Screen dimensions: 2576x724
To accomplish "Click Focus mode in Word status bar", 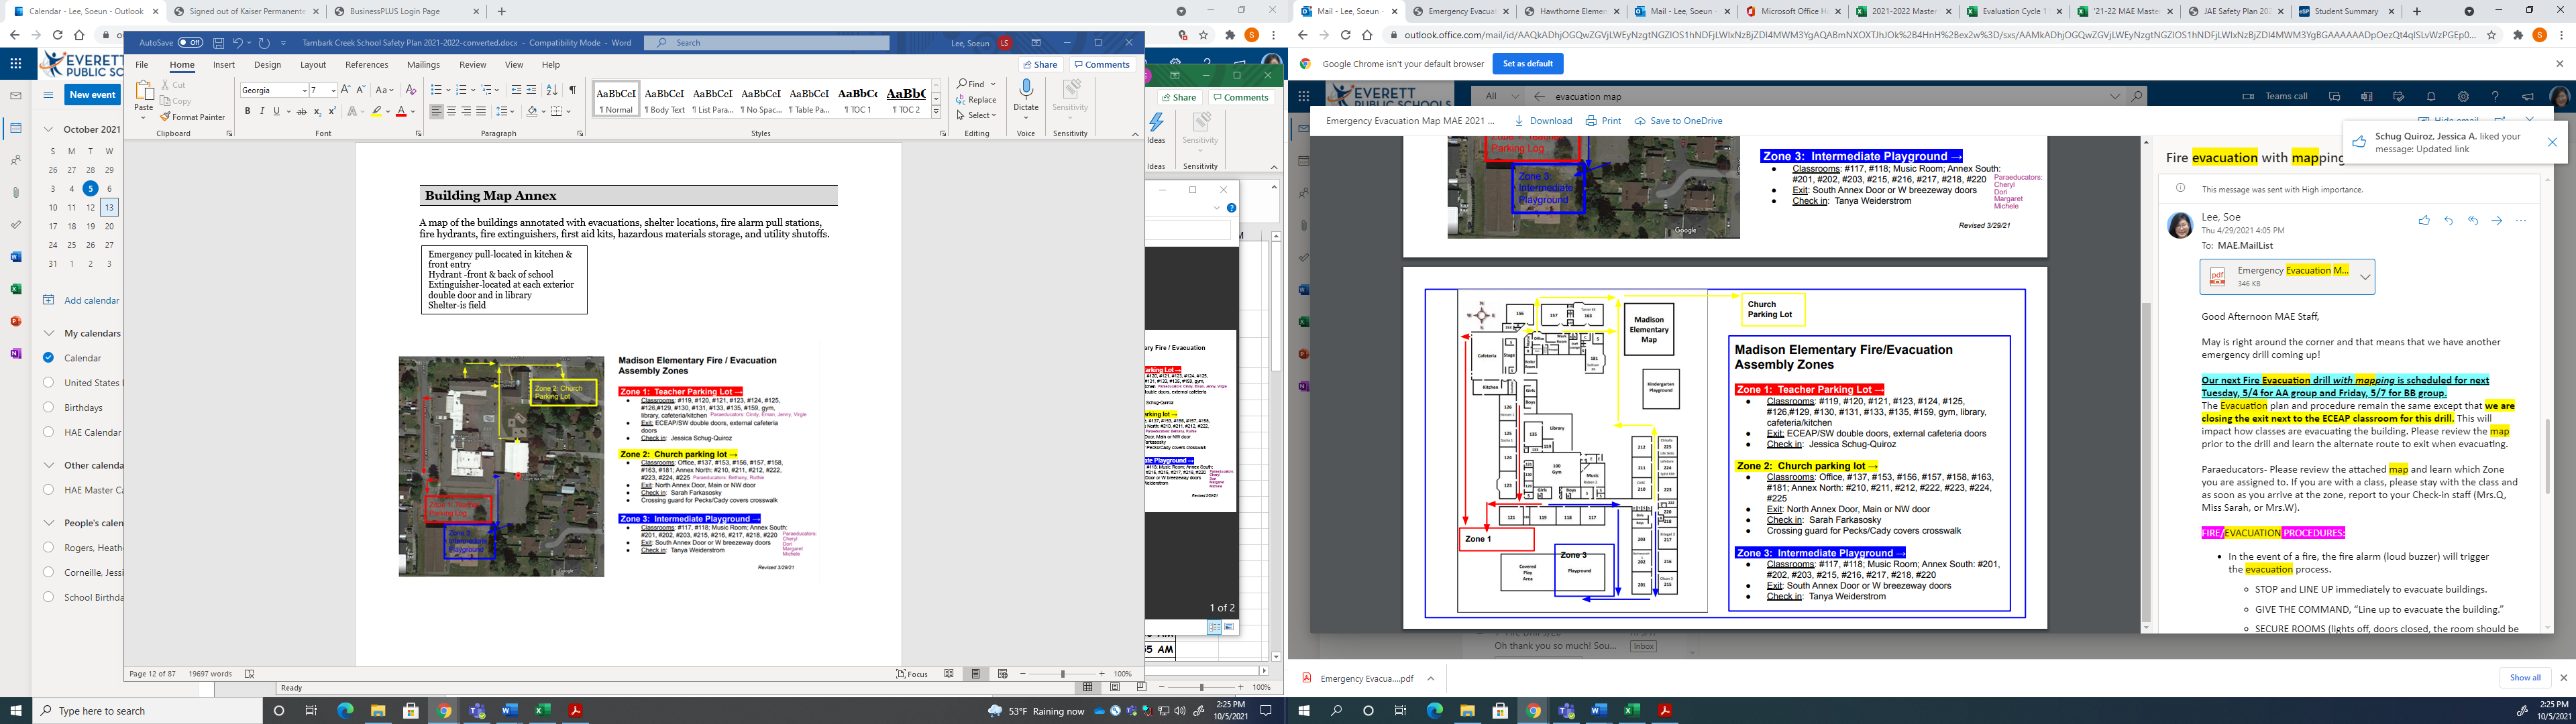I will coord(912,674).
